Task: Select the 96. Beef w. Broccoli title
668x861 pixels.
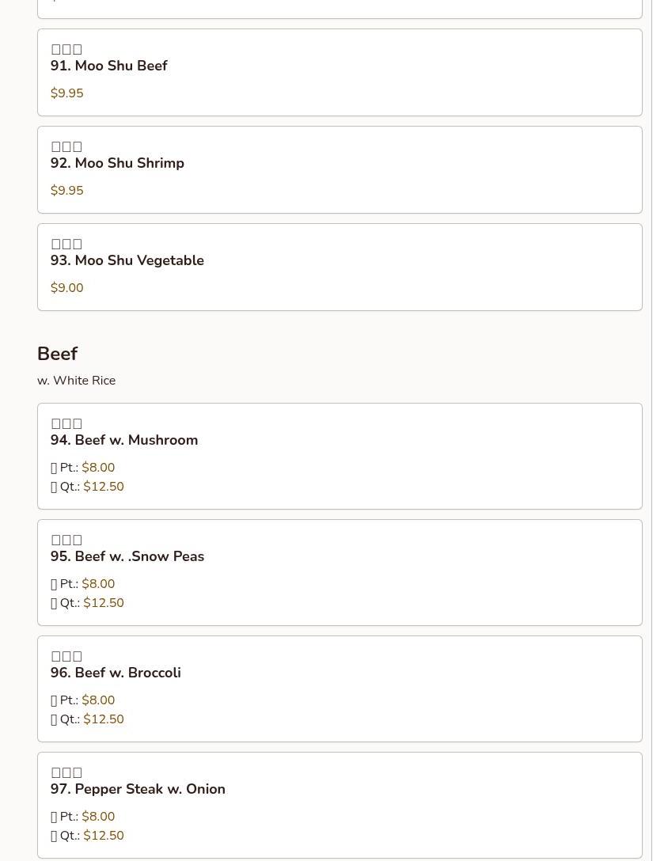Action: point(116,673)
